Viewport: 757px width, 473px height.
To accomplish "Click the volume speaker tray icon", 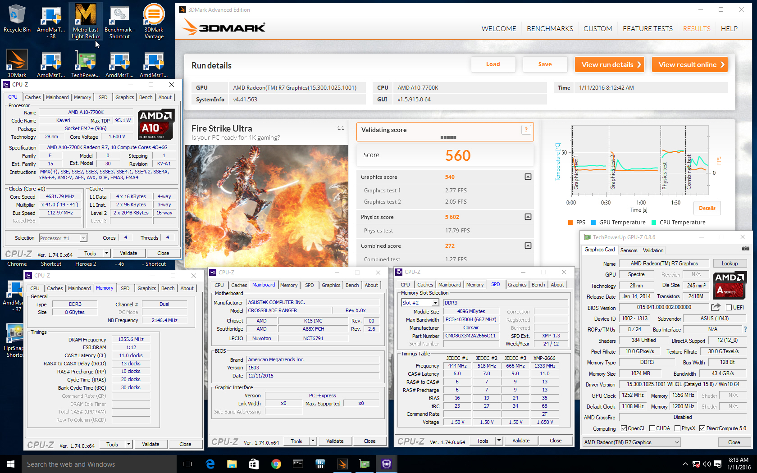I will 707,464.
